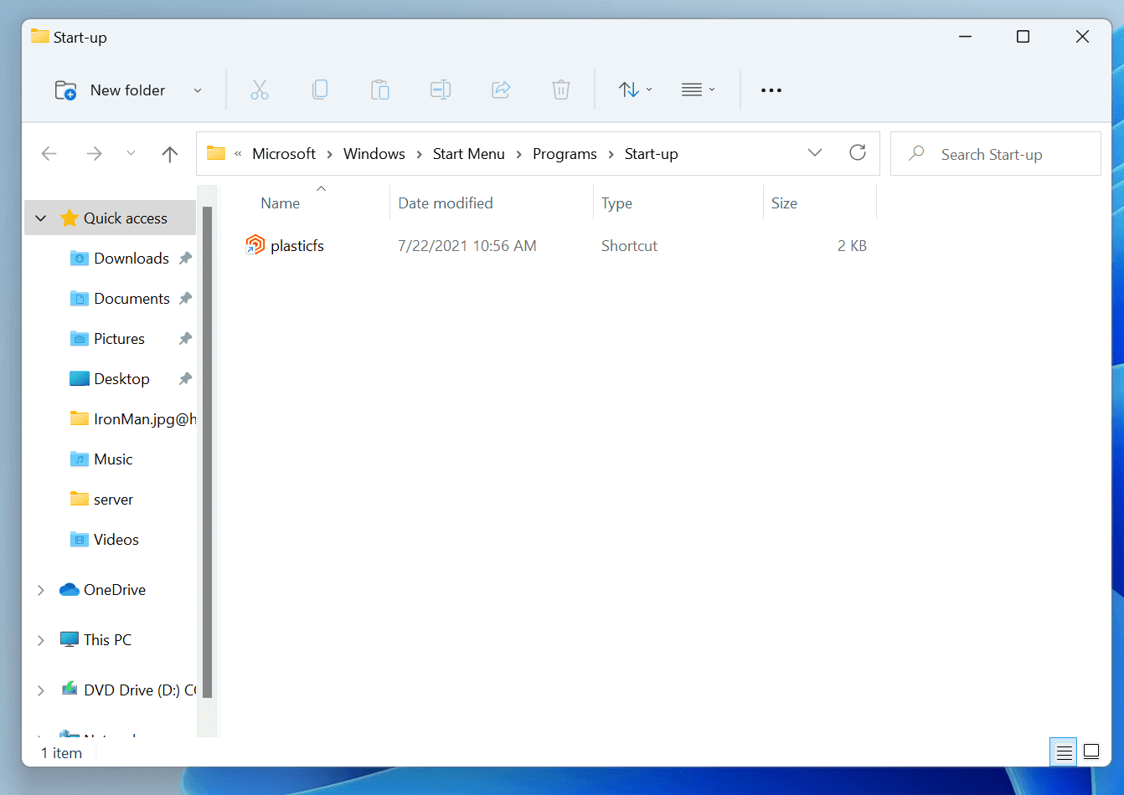The height and width of the screenshot is (795, 1124).
Task: Show hidden breadcrumb path with double chevron
Action: tap(238, 154)
